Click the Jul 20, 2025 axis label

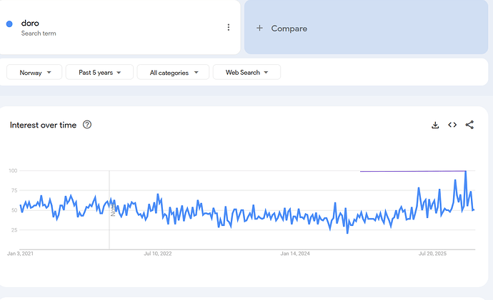432,254
